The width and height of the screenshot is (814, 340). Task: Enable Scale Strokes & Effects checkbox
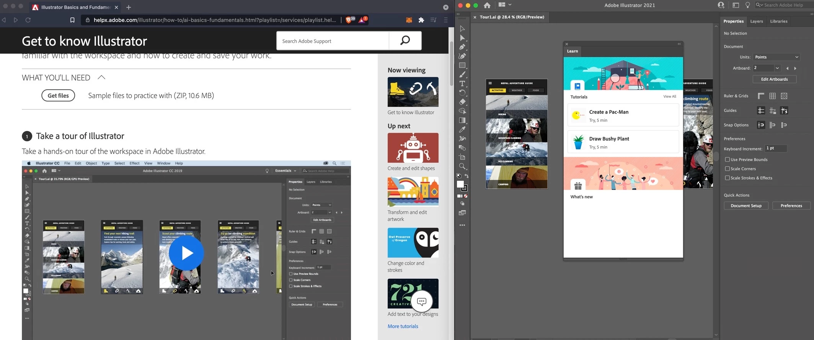[x=727, y=178]
